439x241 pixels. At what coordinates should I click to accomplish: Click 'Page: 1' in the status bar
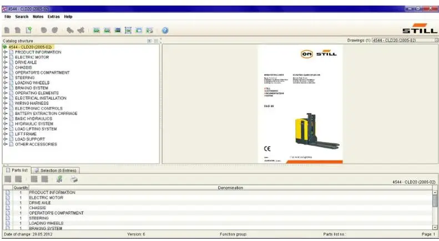click(x=428, y=234)
